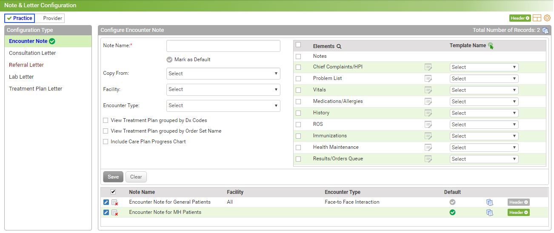Open template dropdown for History
This screenshot has height=233, width=554.
click(484, 113)
